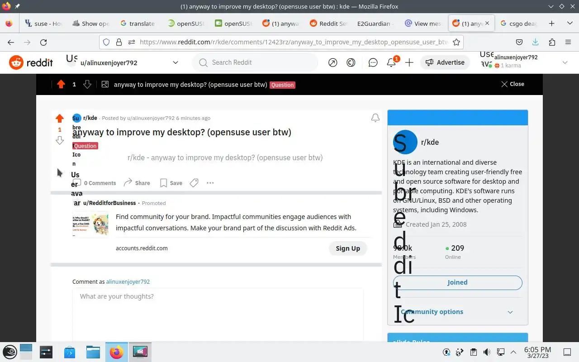Viewport: 579px width, 362px height.
Task: Open the volume speaker tray icon
Action: tap(487, 352)
